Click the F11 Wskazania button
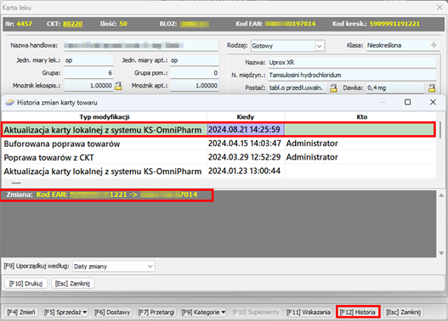448x321 pixels. [x=309, y=313]
